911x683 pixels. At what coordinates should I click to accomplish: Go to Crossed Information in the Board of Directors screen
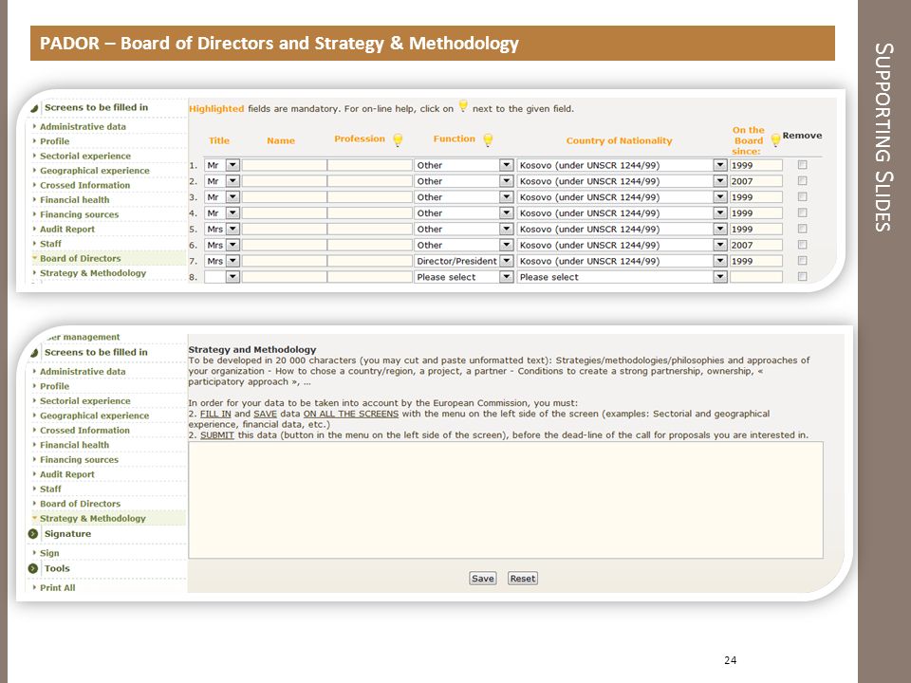pyautogui.click(x=84, y=185)
